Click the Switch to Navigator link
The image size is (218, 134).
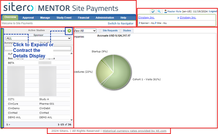[x=121, y=23]
